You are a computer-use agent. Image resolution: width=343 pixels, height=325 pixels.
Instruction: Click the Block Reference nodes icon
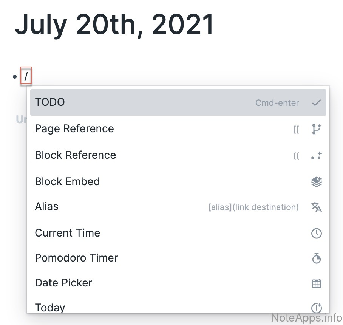pos(316,155)
